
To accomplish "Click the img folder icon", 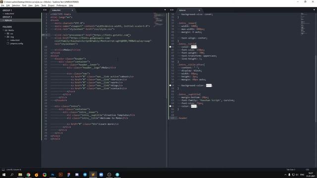I will click(x=8, y=37).
